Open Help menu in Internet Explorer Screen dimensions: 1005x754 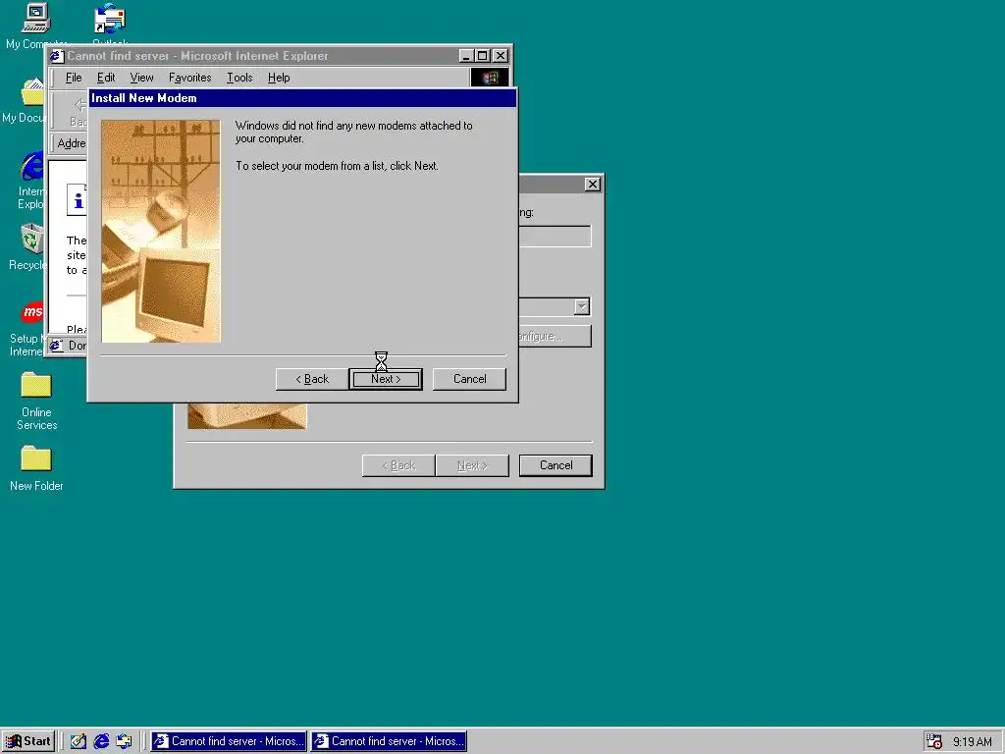click(279, 78)
